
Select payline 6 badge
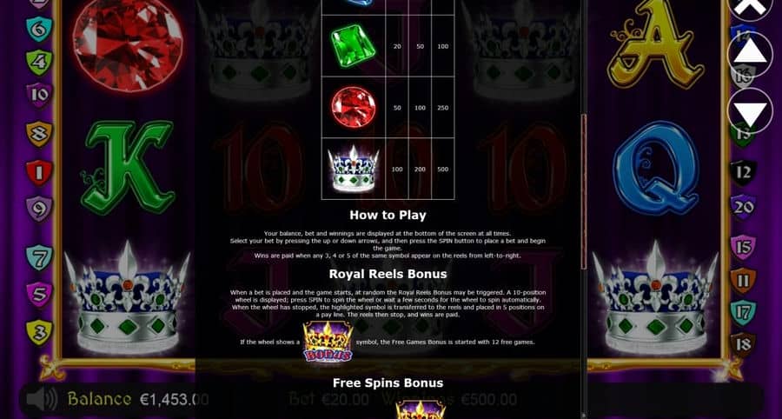click(39, 29)
